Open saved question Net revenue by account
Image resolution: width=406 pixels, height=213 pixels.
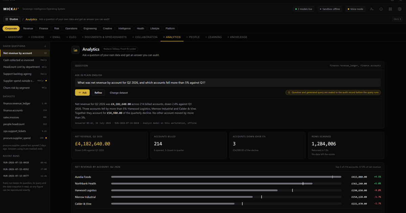click(25, 53)
